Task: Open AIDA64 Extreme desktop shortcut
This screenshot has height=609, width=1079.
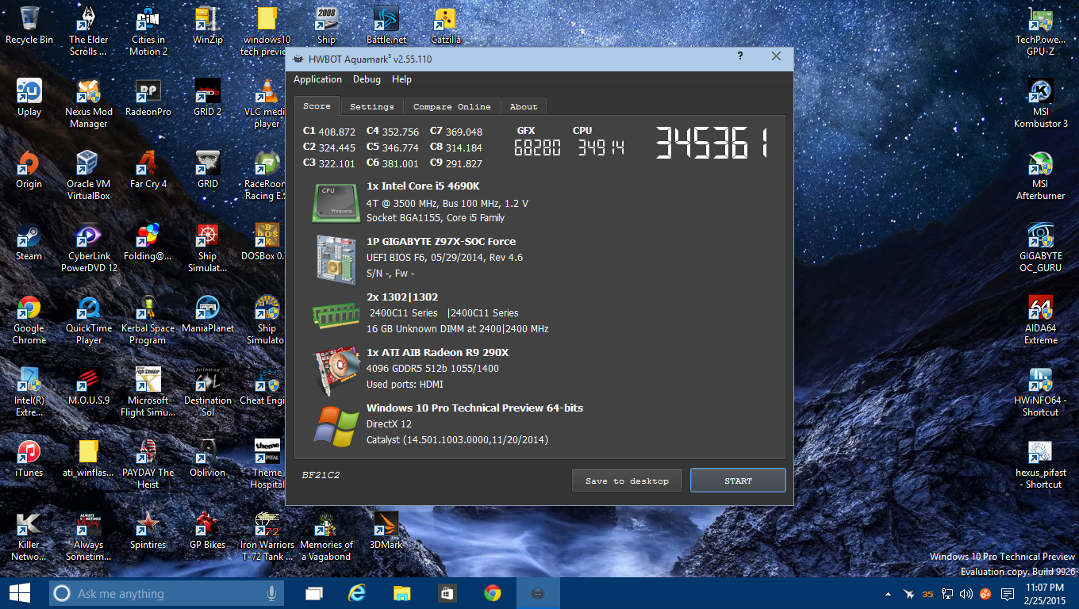Action: pyautogui.click(x=1040, y=320)
